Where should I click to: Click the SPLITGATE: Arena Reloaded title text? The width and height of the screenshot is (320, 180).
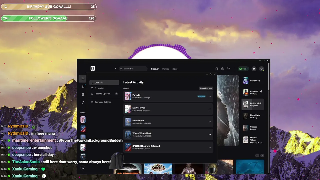coord(146,146)
